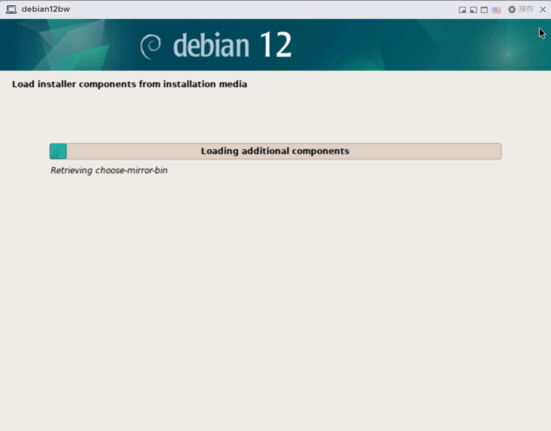Click the green filled portion of progress bar
This screenshot has height=431, width=551.
point(58,151)
